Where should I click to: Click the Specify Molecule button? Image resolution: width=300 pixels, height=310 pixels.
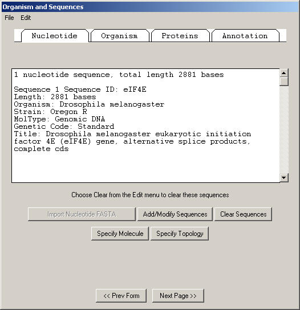pyautogui.click(x=120, y=234)
